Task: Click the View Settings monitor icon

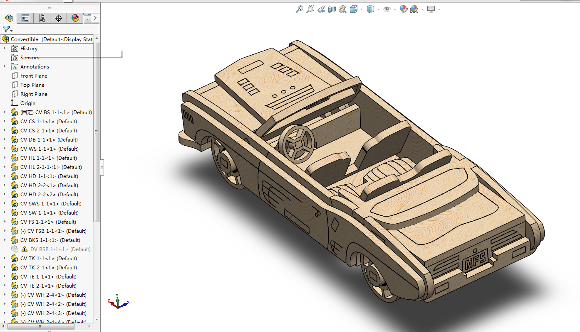Action: (x=431, y=9)
